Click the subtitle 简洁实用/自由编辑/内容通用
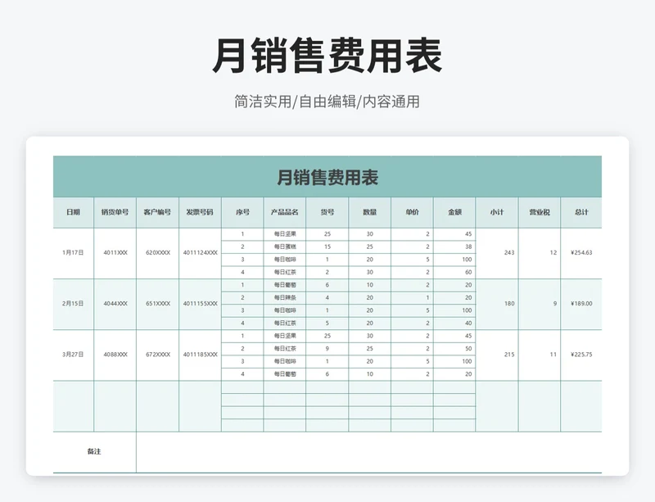This screenshot has width=655, height=502. (327, 102)
